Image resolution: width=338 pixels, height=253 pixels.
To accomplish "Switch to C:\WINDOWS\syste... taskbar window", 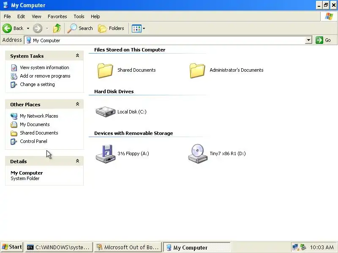I will coord(59,247).
